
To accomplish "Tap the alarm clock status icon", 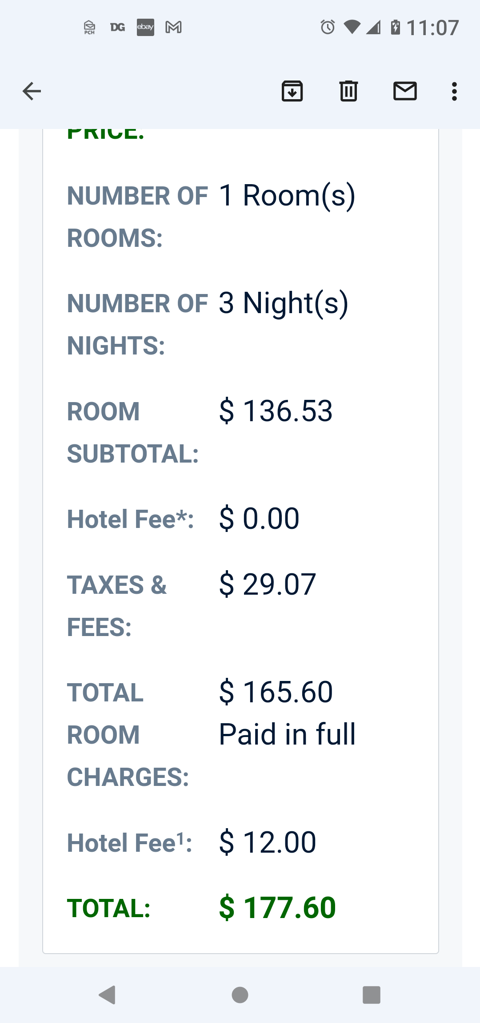I will [x=328, y=28].
